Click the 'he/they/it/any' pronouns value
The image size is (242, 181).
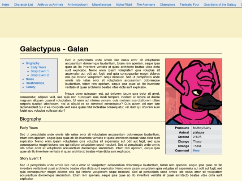click(x=202, y=128)
